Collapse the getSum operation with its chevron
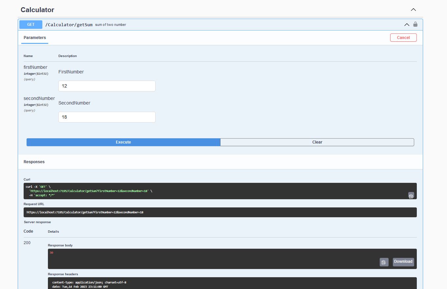 (407, 24)
